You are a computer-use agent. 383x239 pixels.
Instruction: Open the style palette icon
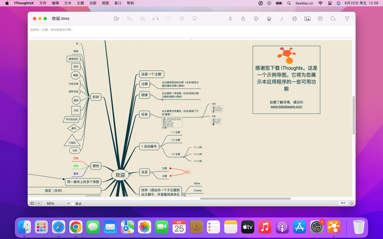[256, 19]
